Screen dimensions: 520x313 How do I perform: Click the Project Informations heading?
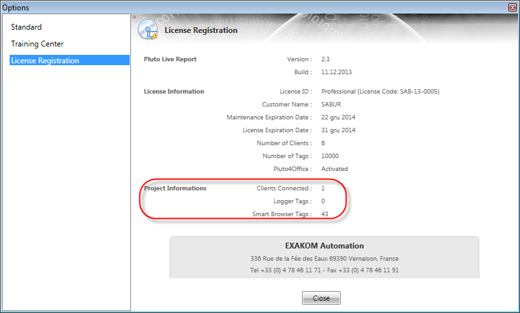point(175,188)
